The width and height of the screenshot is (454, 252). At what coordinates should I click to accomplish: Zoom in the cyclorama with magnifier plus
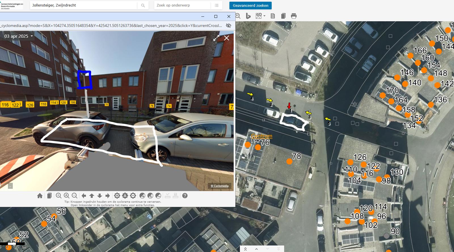pos(58,196)
